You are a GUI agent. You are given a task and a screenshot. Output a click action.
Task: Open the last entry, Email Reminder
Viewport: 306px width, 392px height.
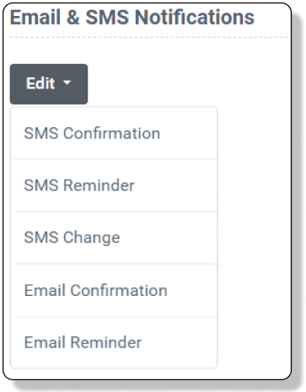(114, 342)
